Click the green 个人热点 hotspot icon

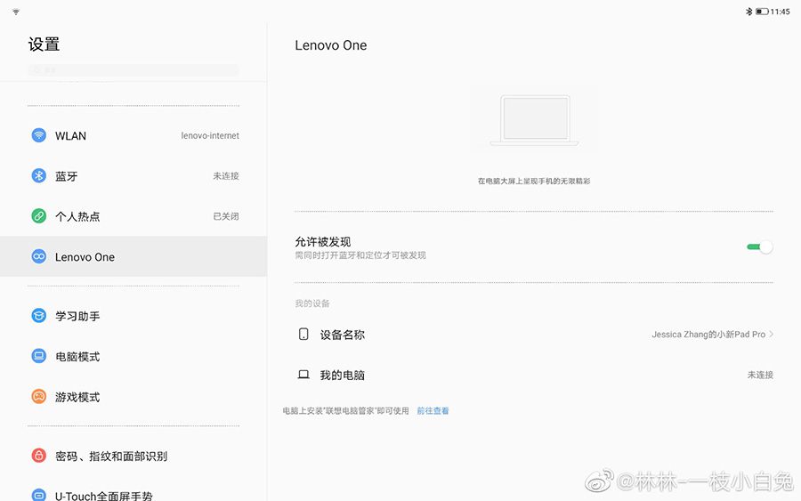click(39, 216)
